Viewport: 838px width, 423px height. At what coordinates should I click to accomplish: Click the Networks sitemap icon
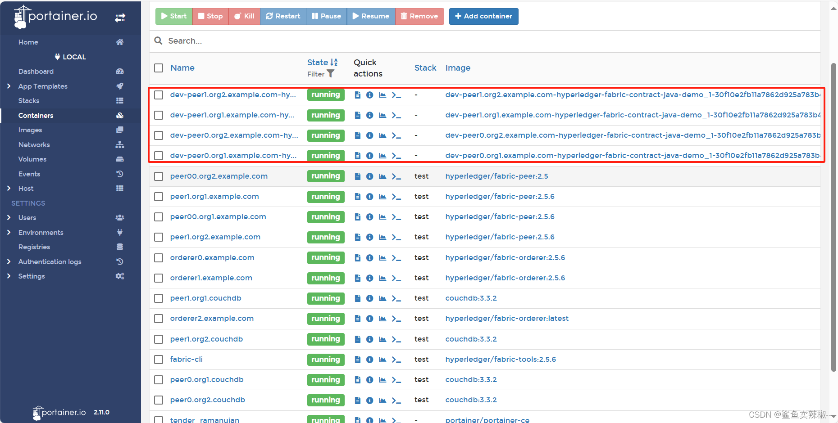pyautogui.click(x=120, y=145)
